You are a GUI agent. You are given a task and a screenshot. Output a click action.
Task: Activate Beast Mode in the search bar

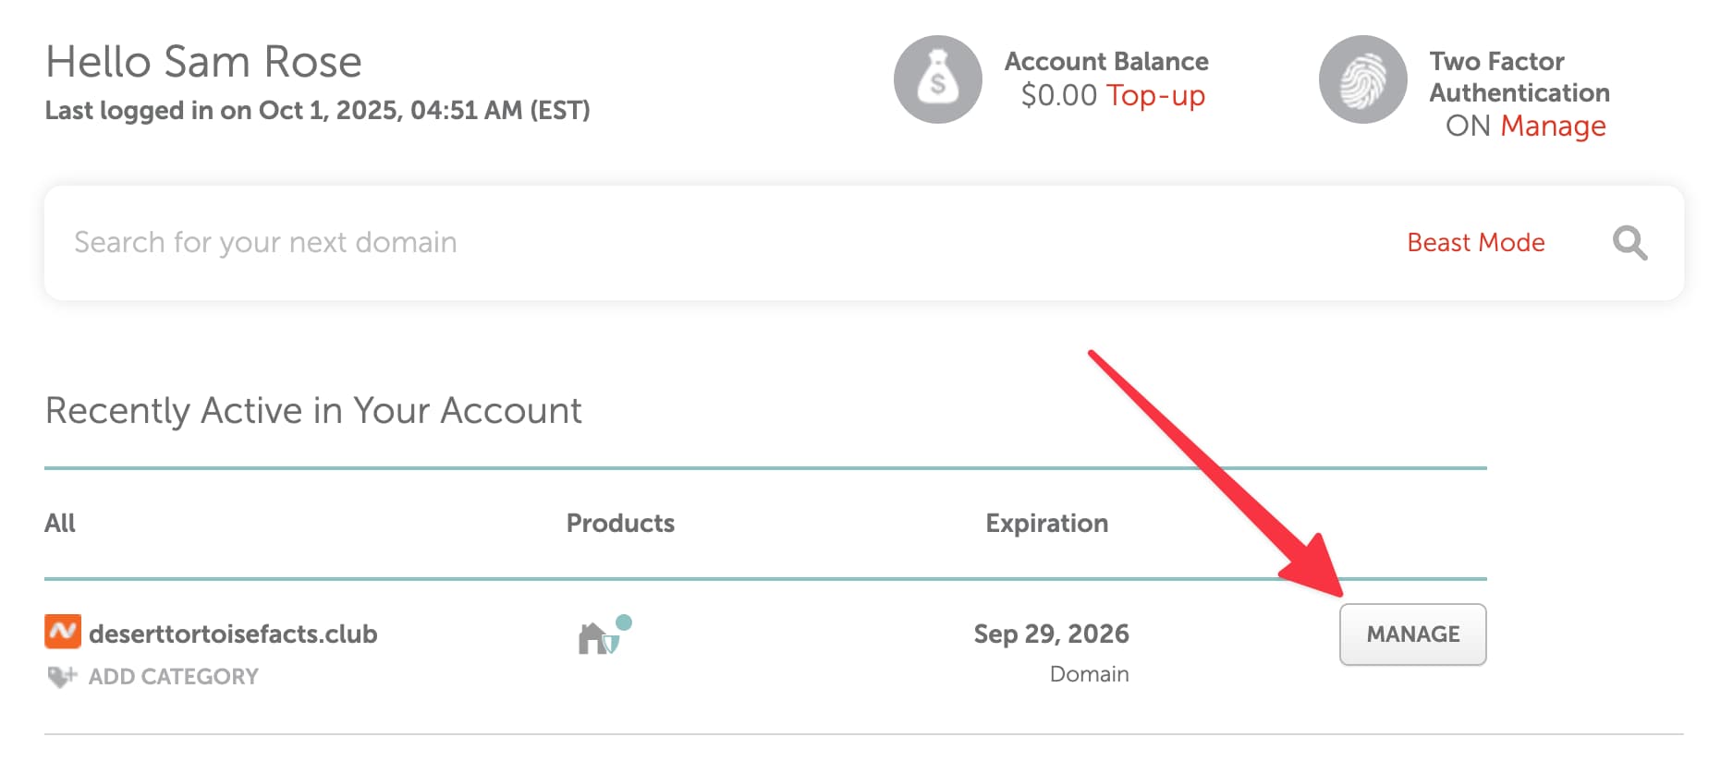click(1475, 243)
